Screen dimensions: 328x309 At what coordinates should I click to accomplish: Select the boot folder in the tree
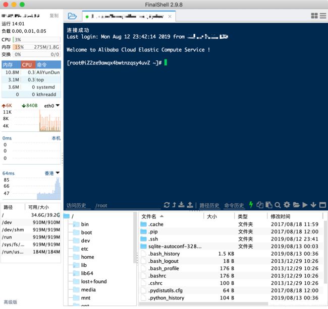(83, 233)
